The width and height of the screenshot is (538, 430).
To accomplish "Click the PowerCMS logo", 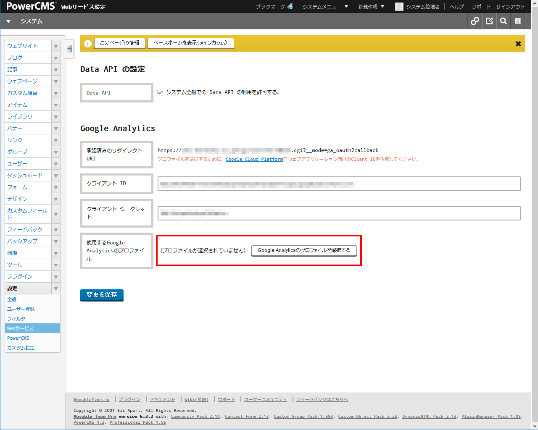I will coord(31,6).
